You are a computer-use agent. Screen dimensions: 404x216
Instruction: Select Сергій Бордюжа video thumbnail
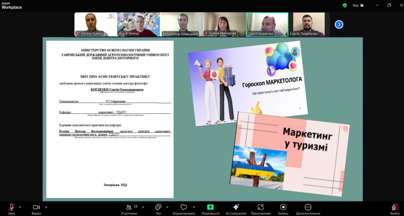point(267,25)
